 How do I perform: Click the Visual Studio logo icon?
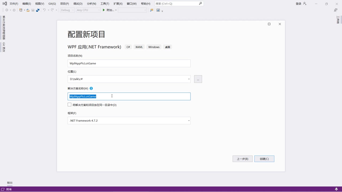click(x=5, y=3)
